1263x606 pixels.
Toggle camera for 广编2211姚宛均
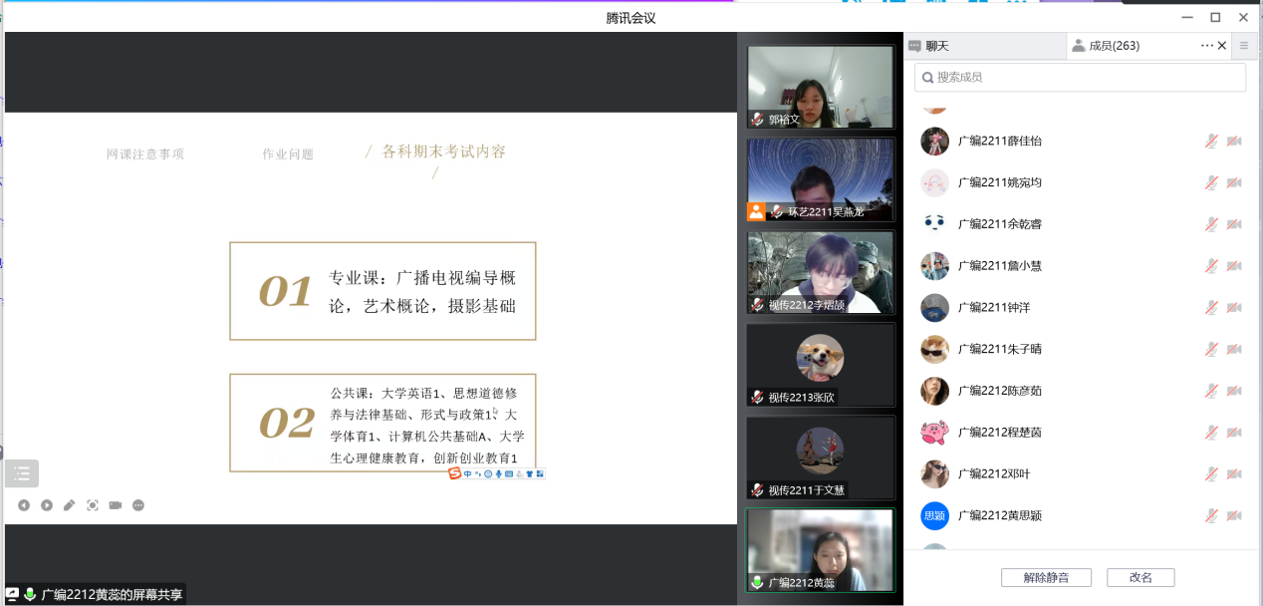[1234, 183]
